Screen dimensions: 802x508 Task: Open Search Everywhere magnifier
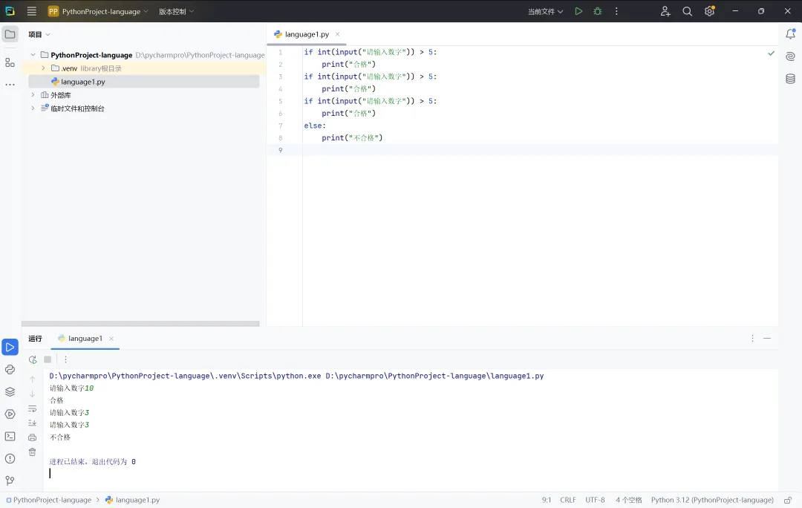pyautogui.click(x=688, y=11)
